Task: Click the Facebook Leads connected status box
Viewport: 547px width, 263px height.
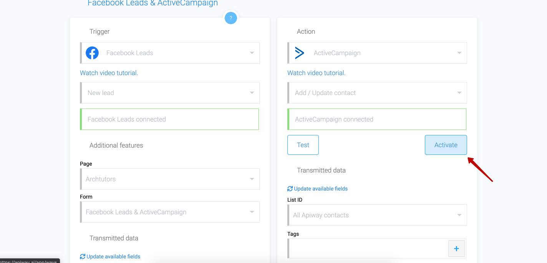Action: [169, 119]
